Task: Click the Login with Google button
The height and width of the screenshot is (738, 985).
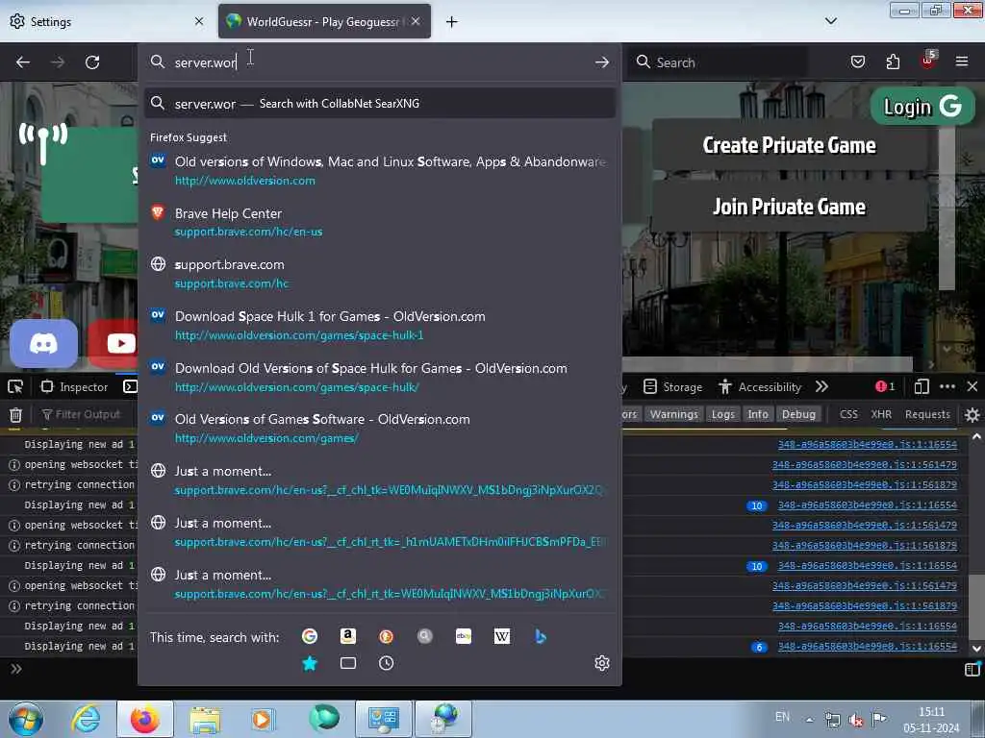Action: point(922,107)
